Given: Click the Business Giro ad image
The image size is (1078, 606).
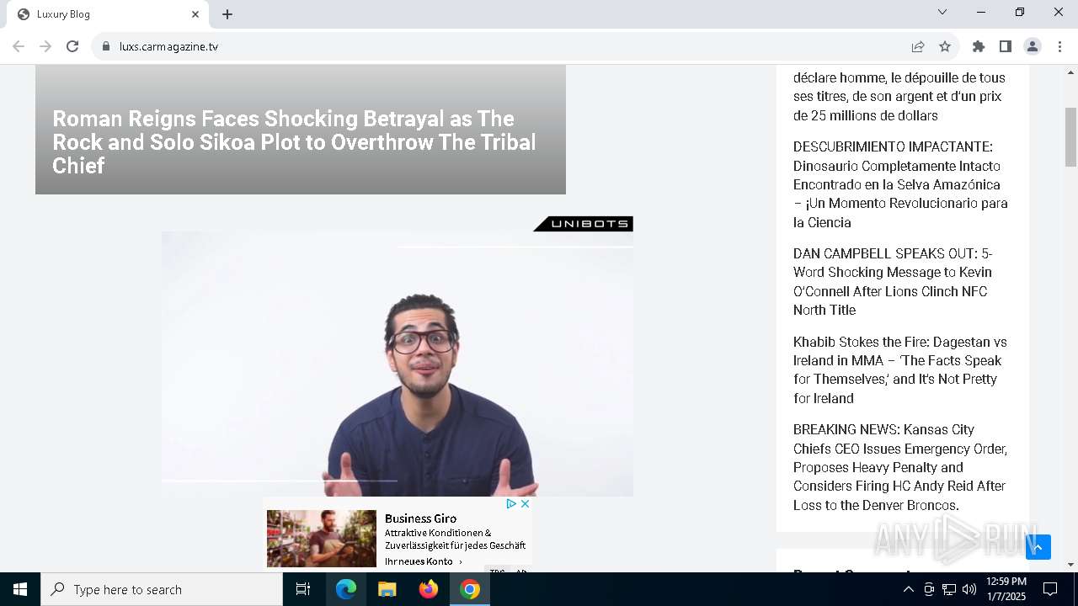Looking at the screenshot, I should click(322, 539).
